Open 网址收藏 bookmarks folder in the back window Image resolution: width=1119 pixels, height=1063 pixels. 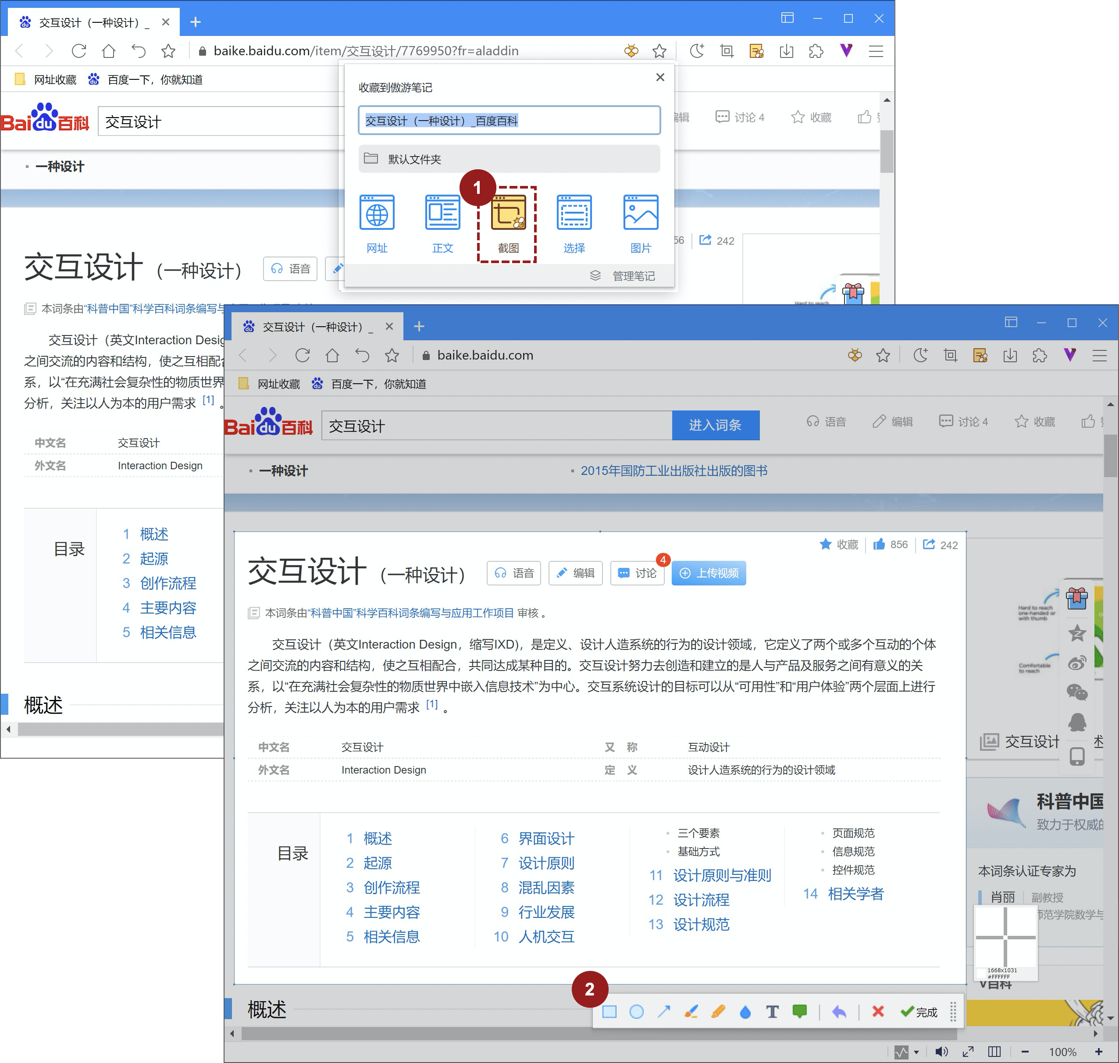click(46, 79)
